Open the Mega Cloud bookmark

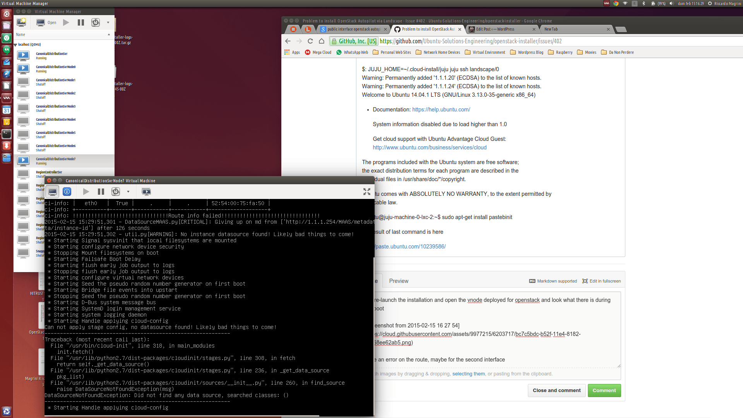pyautogui.click(x=318, y=52)
